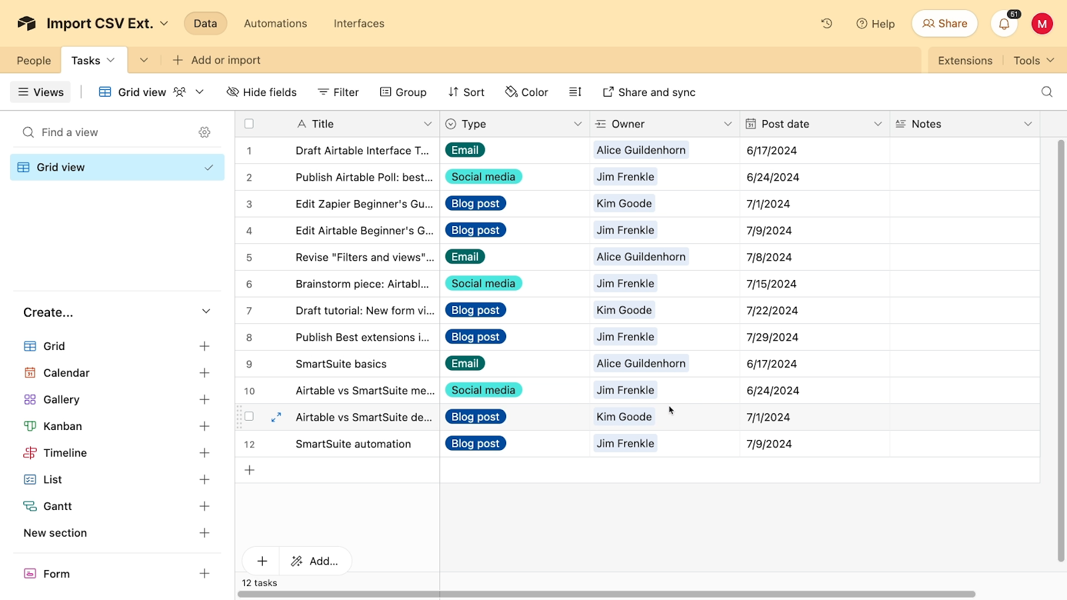The width and height of the screenshot is (1067, 600).
Task: Click Blog post tag in row 3
Action: 475,203
